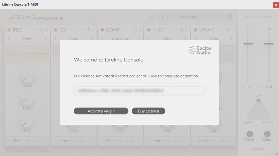Grab the COMP module drag handle

coord(140,30)
